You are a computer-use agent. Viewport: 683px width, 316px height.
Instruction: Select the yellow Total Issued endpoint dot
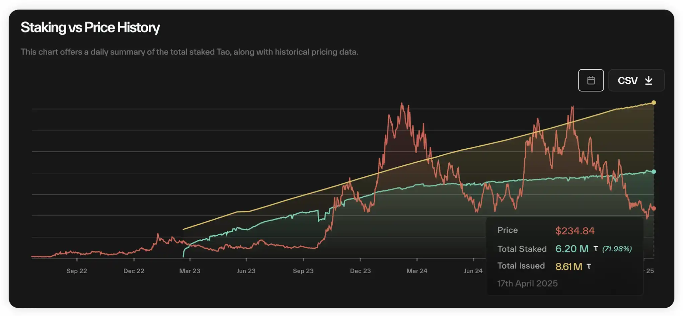click(x=654, y=103)
